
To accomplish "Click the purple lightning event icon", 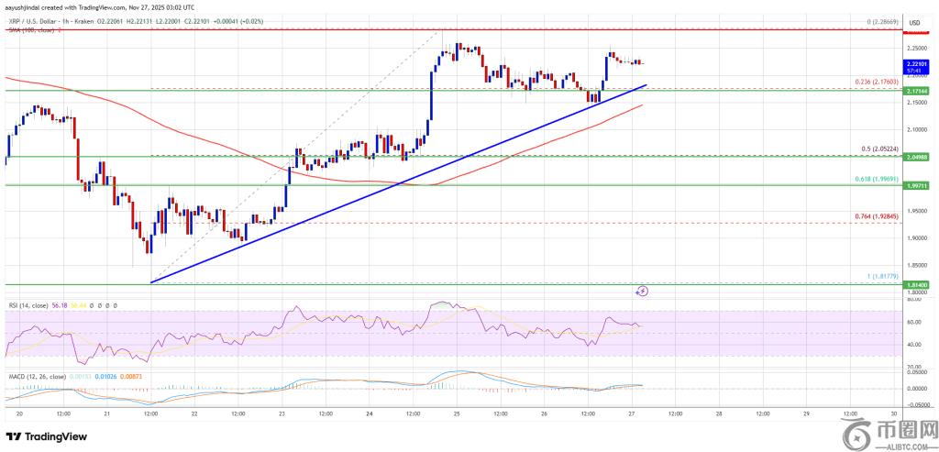I will pos(642,291).
